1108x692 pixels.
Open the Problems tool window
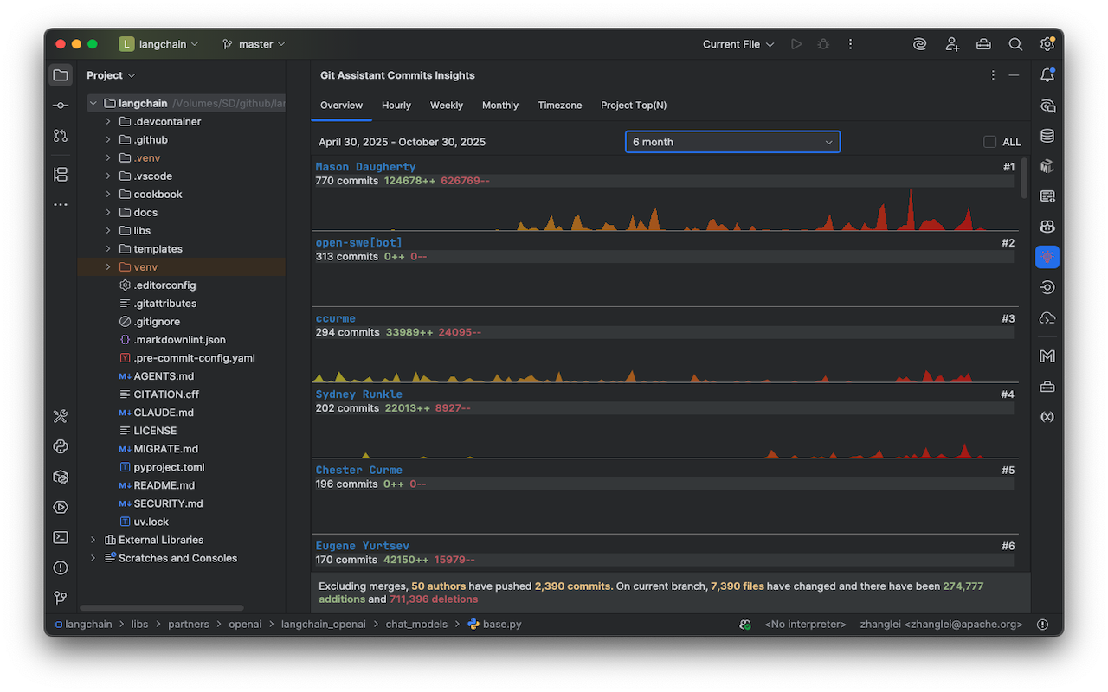coord(60,567)
